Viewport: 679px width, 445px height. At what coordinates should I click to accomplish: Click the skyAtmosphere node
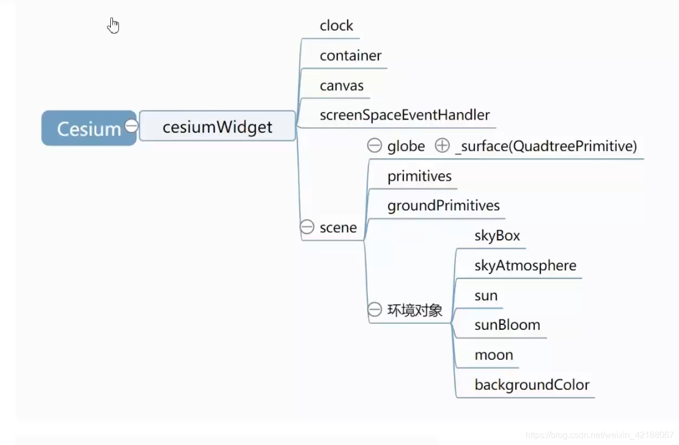click(526, 266)
